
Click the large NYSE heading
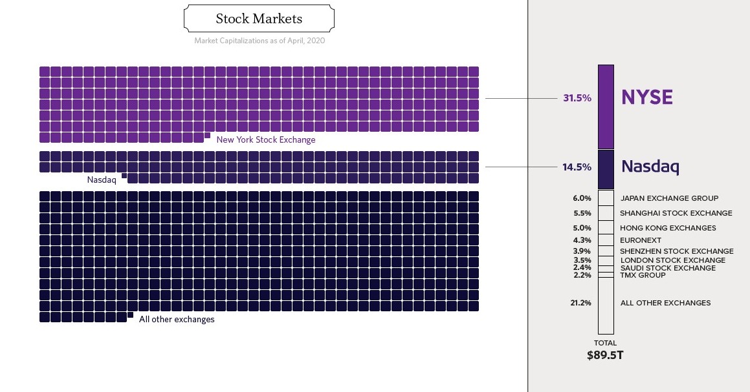point(646,98)
